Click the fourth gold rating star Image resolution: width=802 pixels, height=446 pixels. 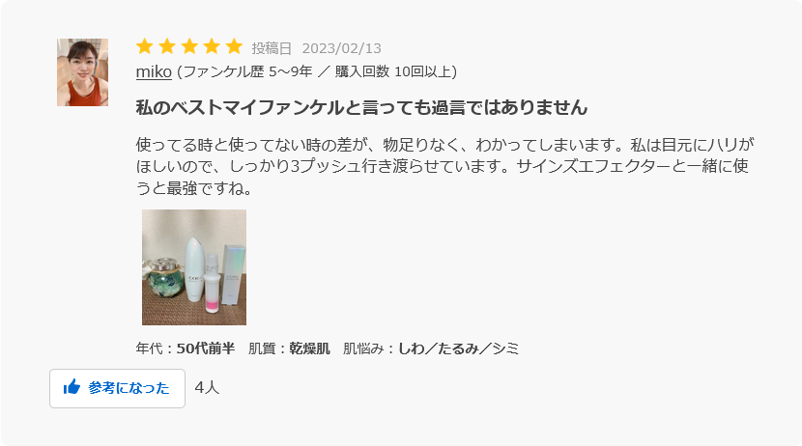212,46
